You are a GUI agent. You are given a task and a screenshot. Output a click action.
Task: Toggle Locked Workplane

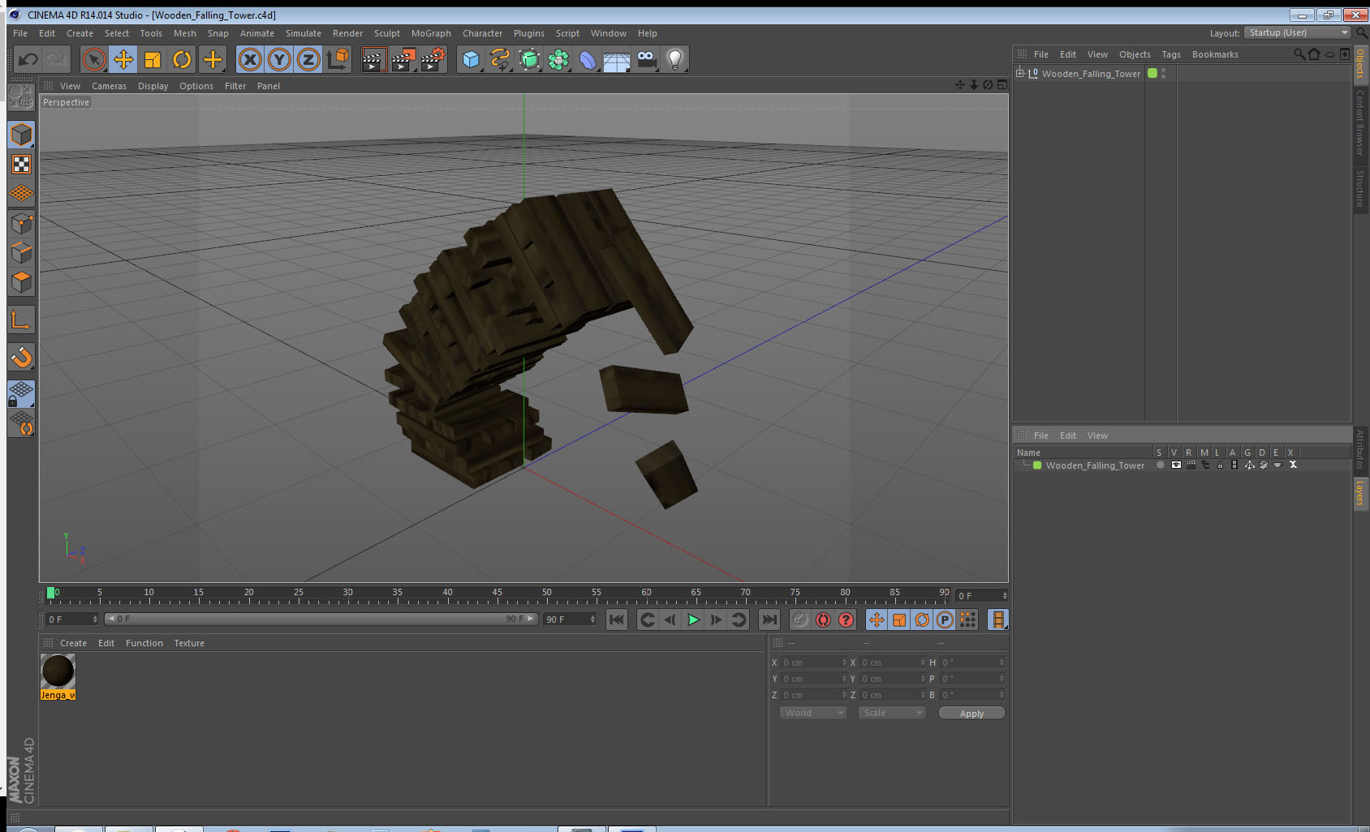21,394
